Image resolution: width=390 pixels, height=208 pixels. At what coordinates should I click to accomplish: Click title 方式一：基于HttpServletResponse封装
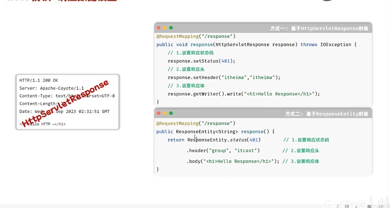click(319, 28)
